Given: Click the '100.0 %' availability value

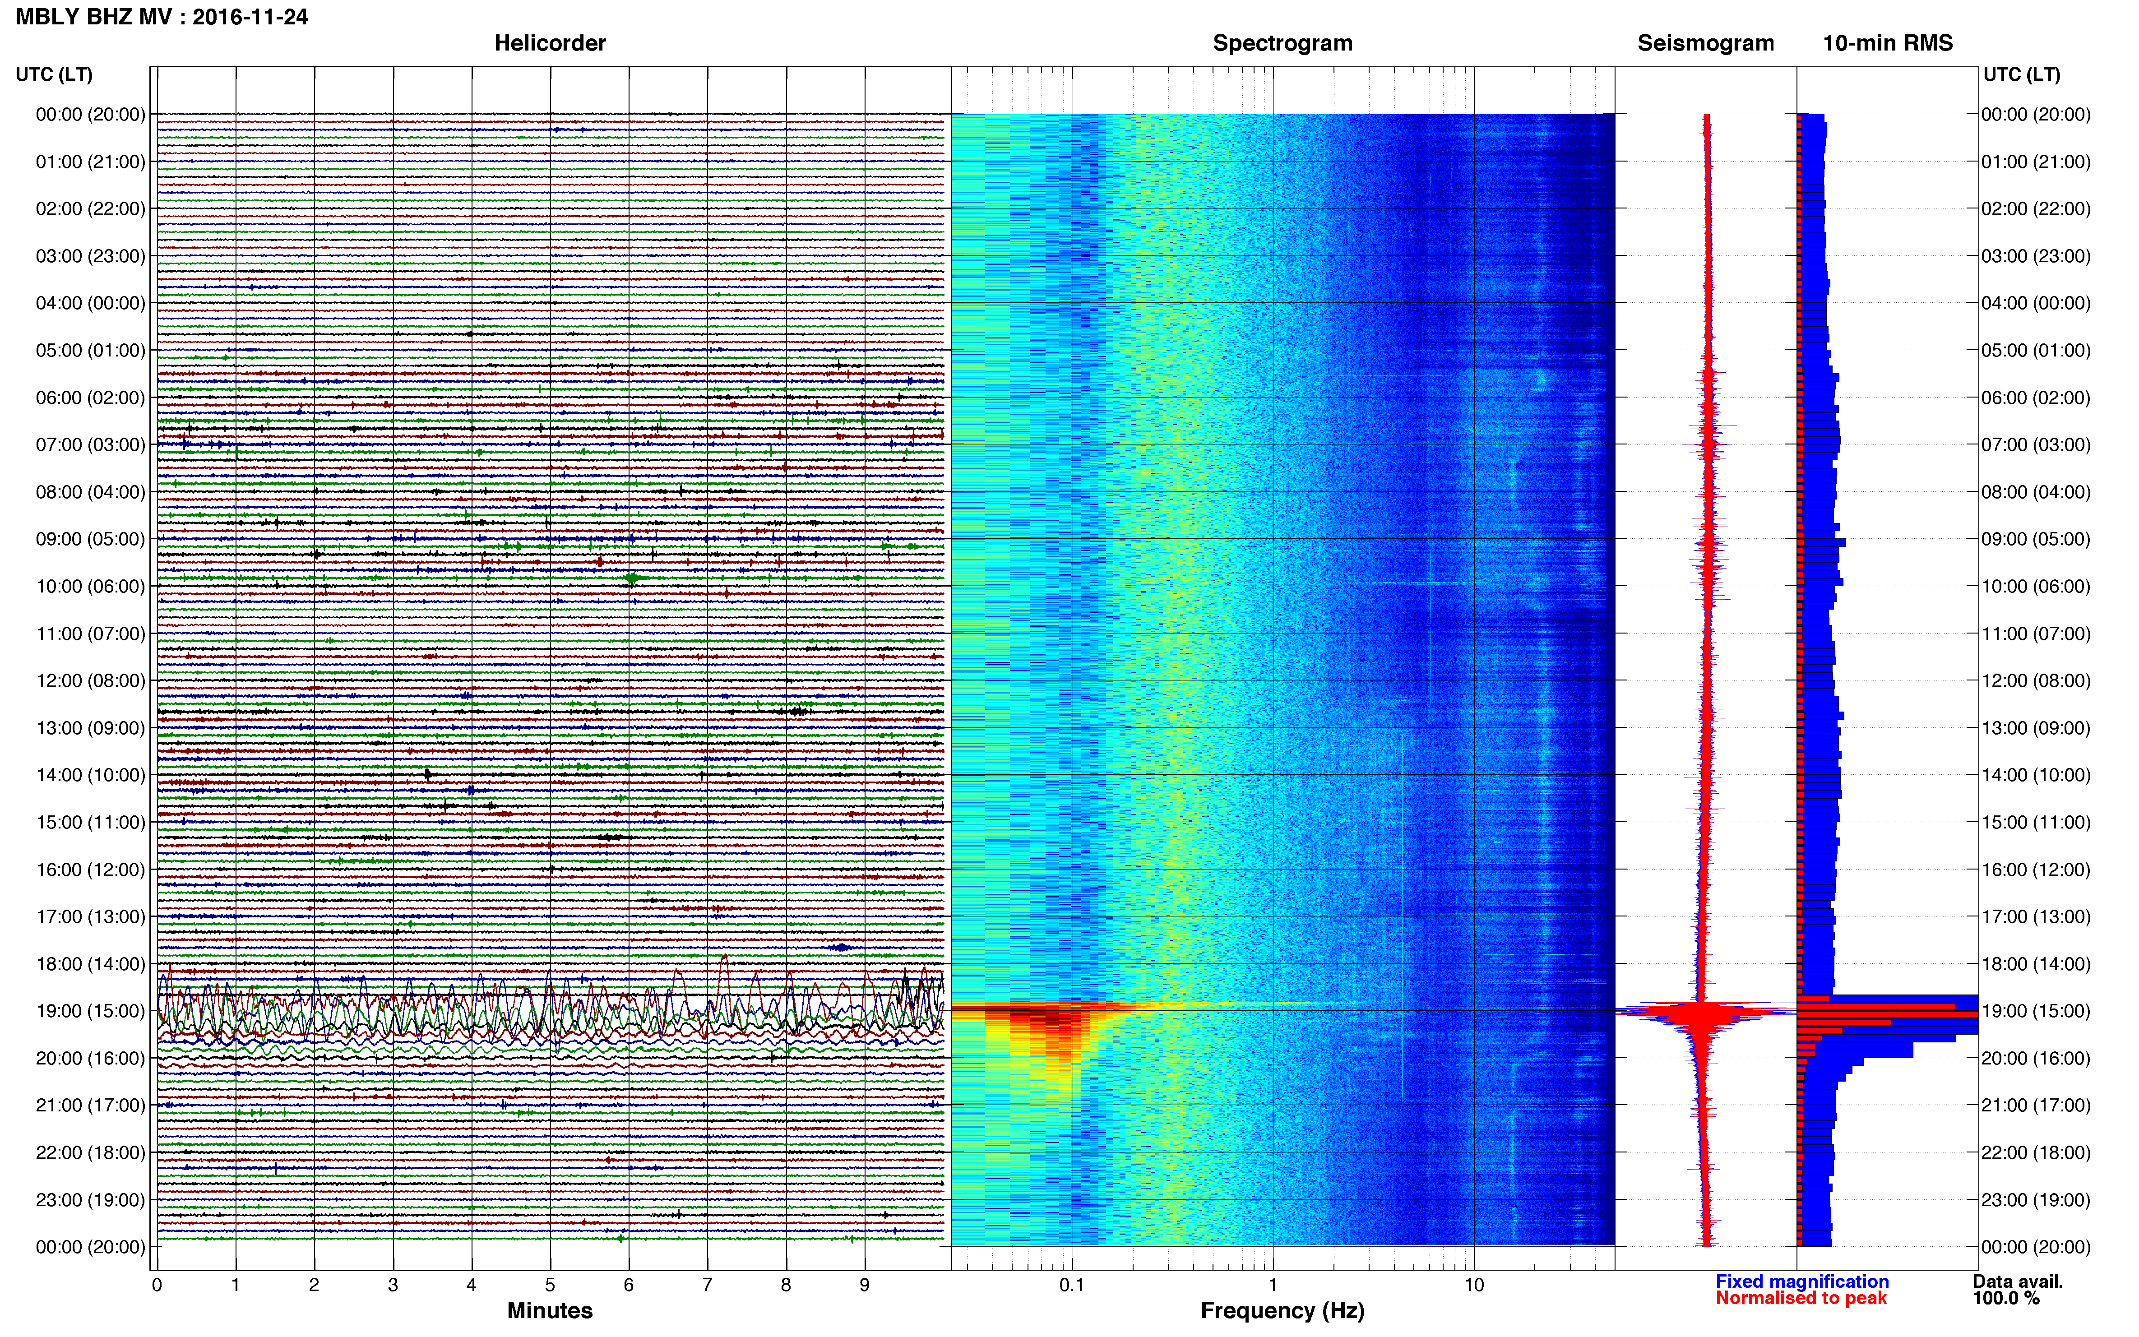Looking at the screenshot, I should point(2005,1299).
